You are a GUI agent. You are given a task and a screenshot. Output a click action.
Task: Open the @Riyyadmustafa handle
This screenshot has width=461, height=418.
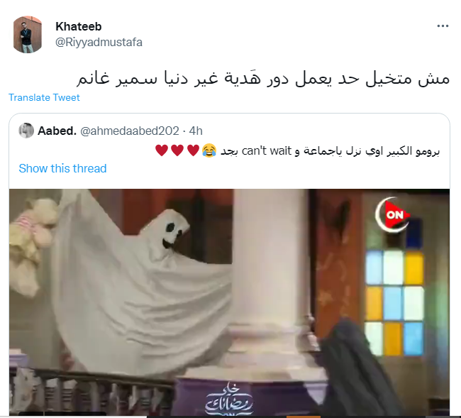[x=99, y=43]
